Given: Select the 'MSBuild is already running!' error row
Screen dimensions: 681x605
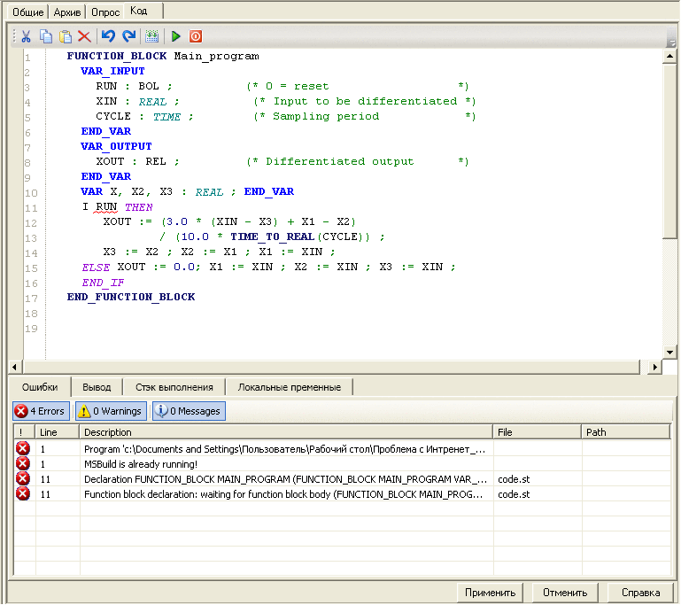Looking at the screenshot, I should coord(342,464).
